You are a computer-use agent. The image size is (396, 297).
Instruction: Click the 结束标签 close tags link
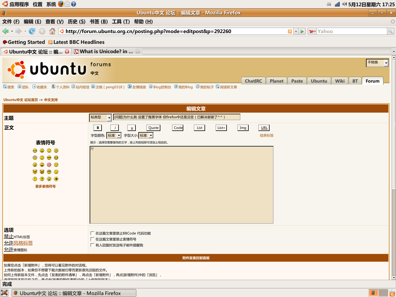pyautogui.click(x=267, y=135)
